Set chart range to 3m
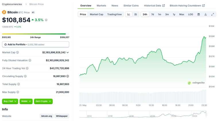 167,14
